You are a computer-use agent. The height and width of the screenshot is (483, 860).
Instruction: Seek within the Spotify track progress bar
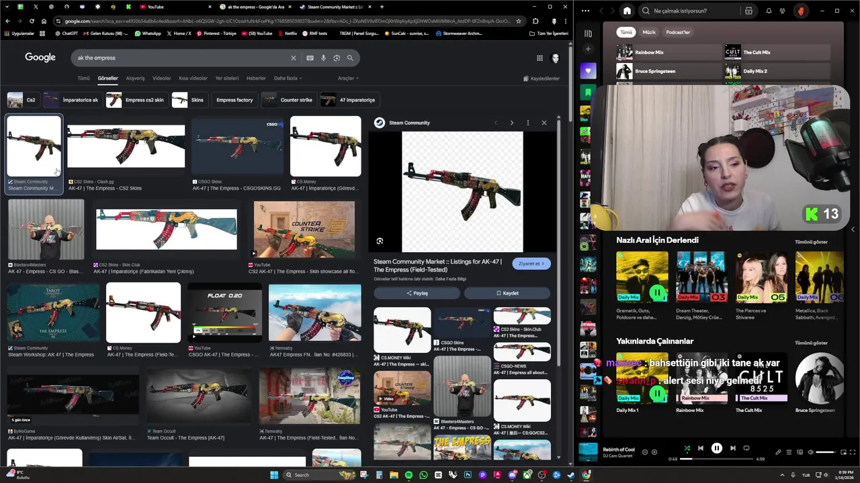click(717, 459)
